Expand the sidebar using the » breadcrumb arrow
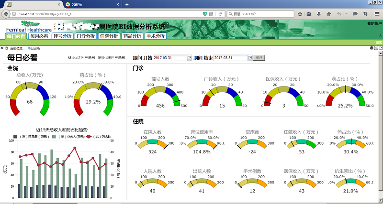Image resolution: width=383 pixels, height=204 pixels. (2, 48)
